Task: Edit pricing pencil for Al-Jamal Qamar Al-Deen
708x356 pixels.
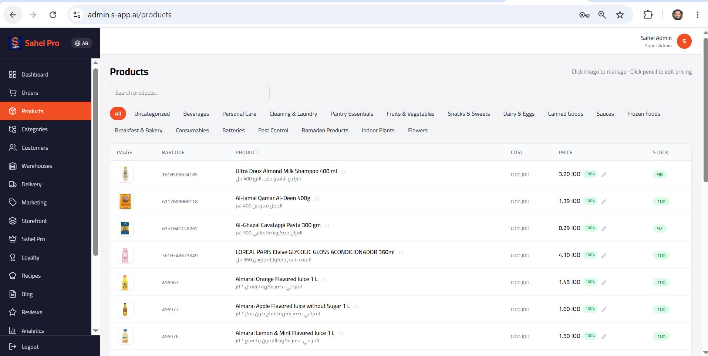Action: click(604, 201)
